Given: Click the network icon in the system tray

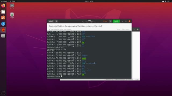Looking at the screenshot, I should coord(163,1).
